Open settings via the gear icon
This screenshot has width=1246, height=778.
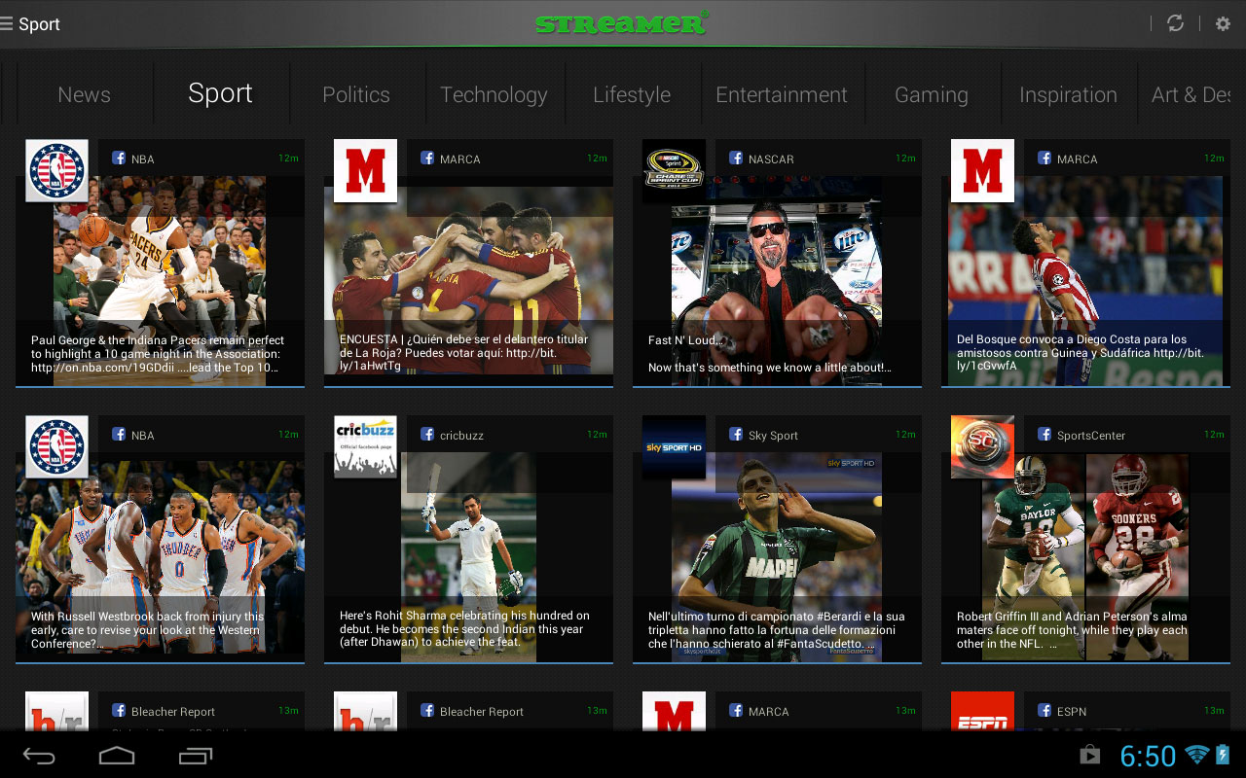coord(1223,23)
